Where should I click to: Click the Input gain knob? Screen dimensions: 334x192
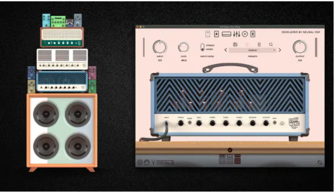[x=160, y=47]
